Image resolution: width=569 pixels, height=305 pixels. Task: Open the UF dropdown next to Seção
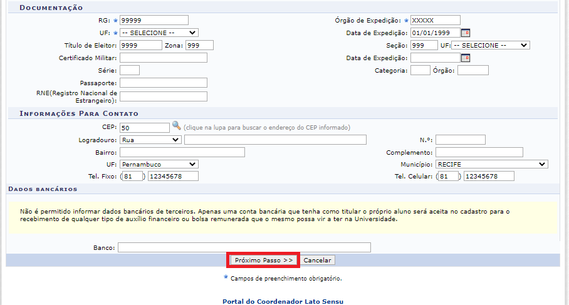coord(490,45)
